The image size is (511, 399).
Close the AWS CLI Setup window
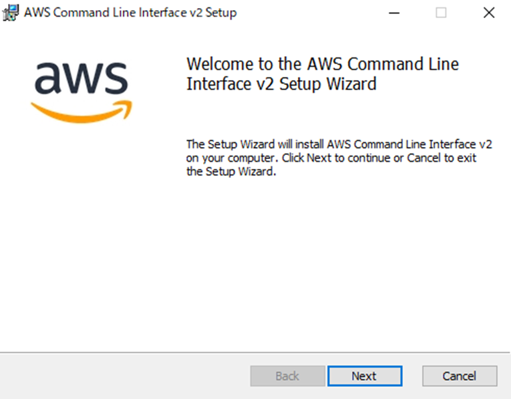(x=489, y=13)
